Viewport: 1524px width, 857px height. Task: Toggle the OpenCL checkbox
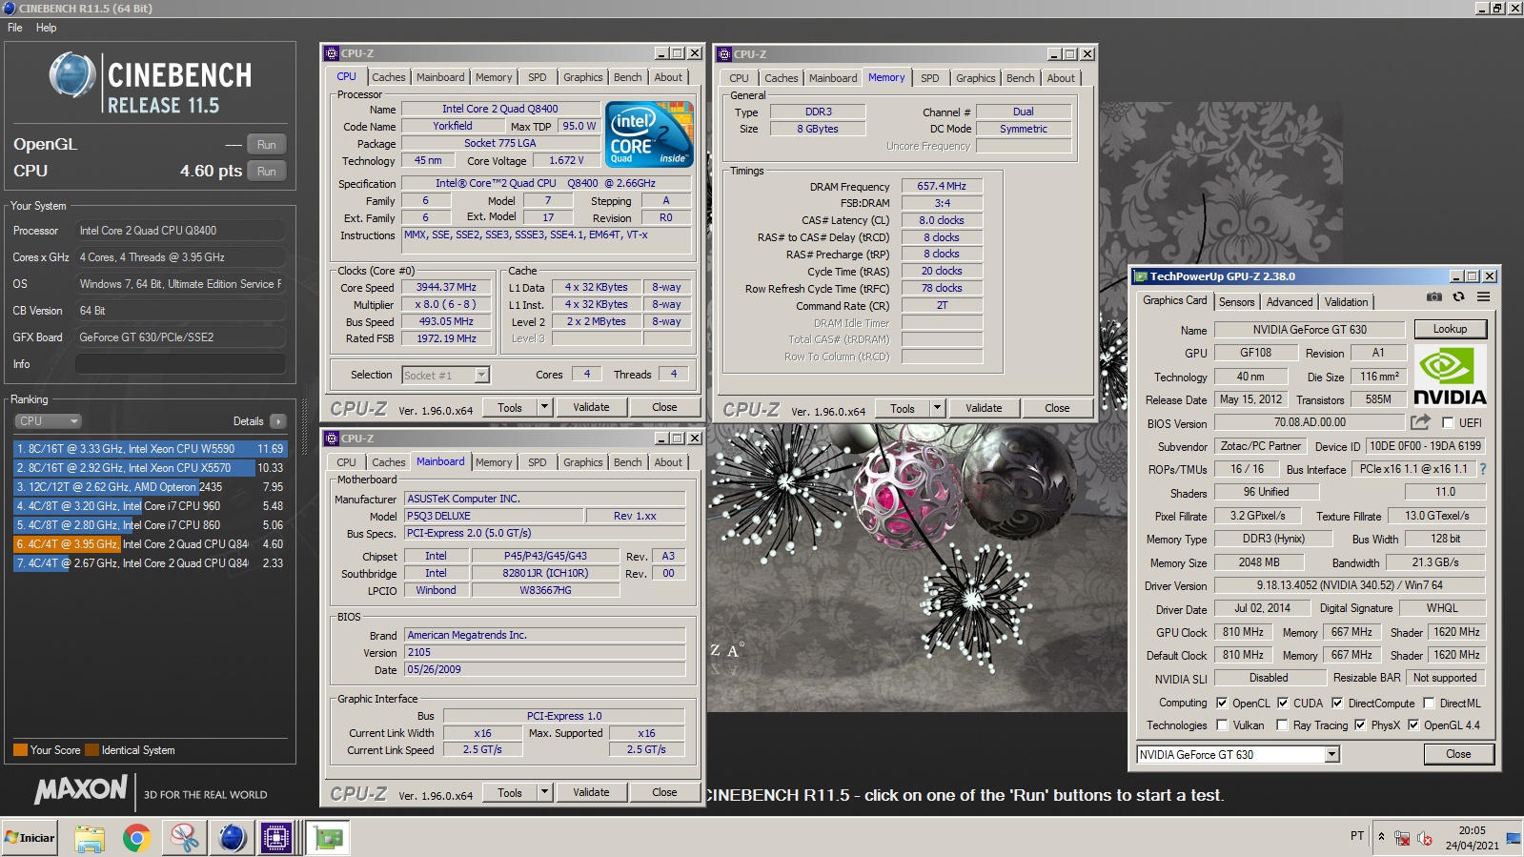tap(1222, 704)
